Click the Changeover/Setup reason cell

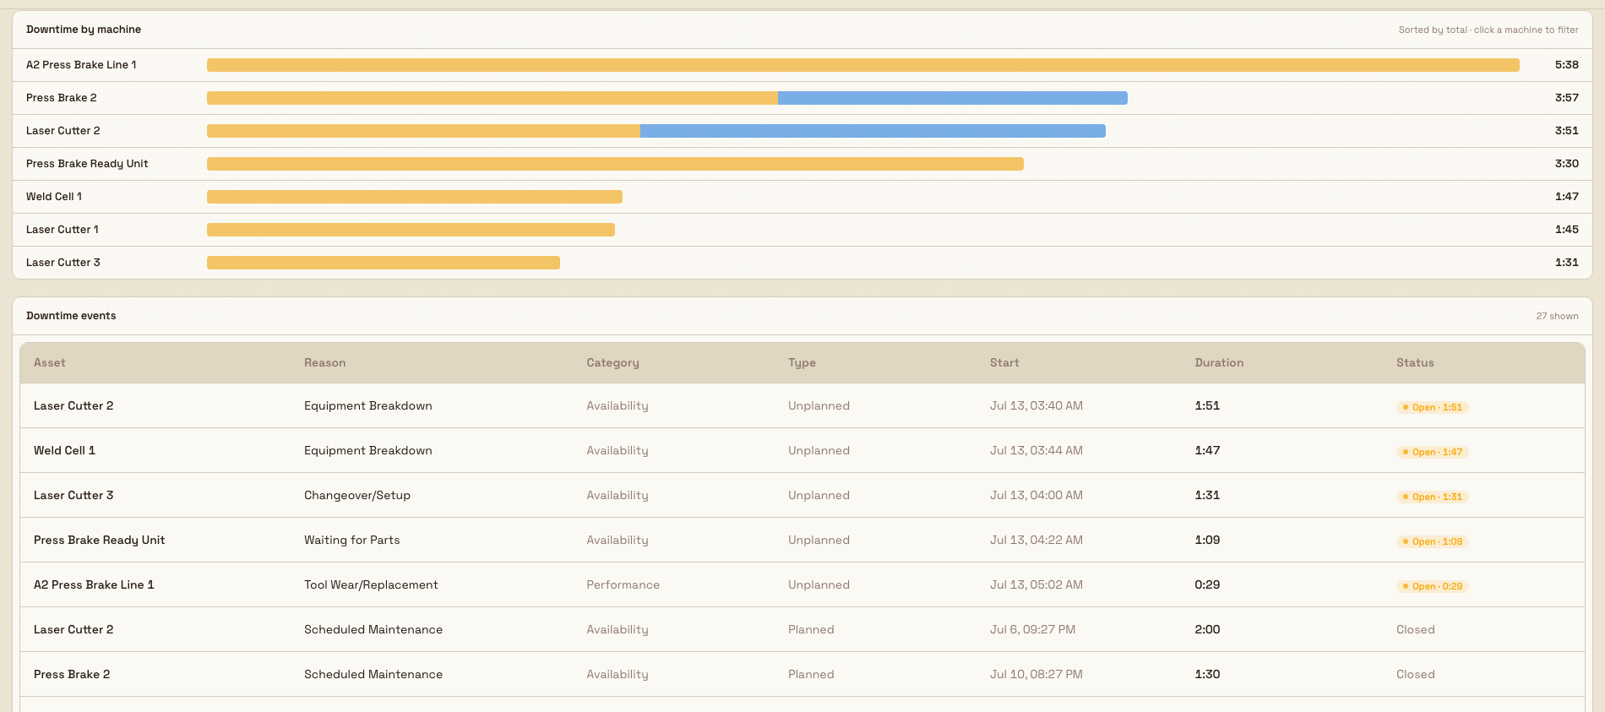pyautogui.click(x=357, y=496)
